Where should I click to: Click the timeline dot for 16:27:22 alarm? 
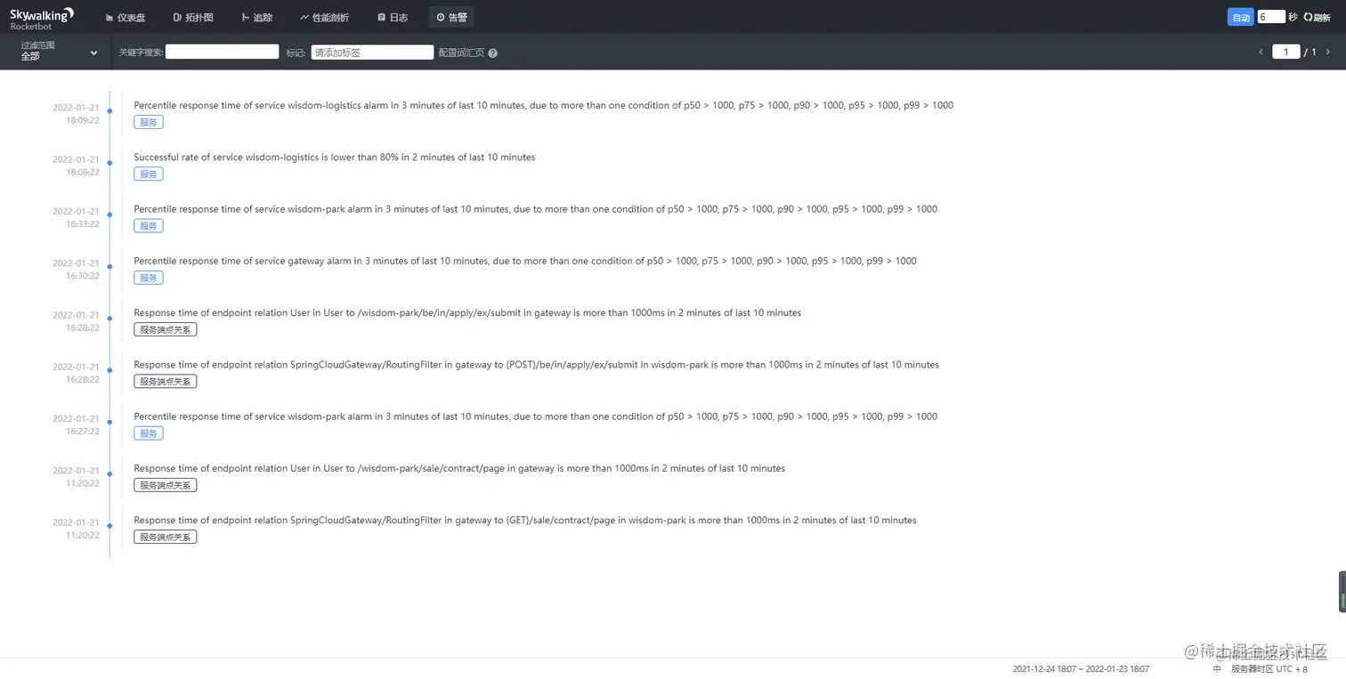coord(109,422)
